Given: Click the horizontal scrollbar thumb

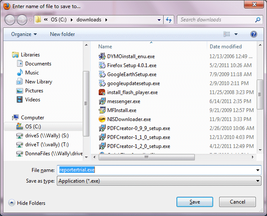Looking at the screenshot, I should (x=147, y=157).
